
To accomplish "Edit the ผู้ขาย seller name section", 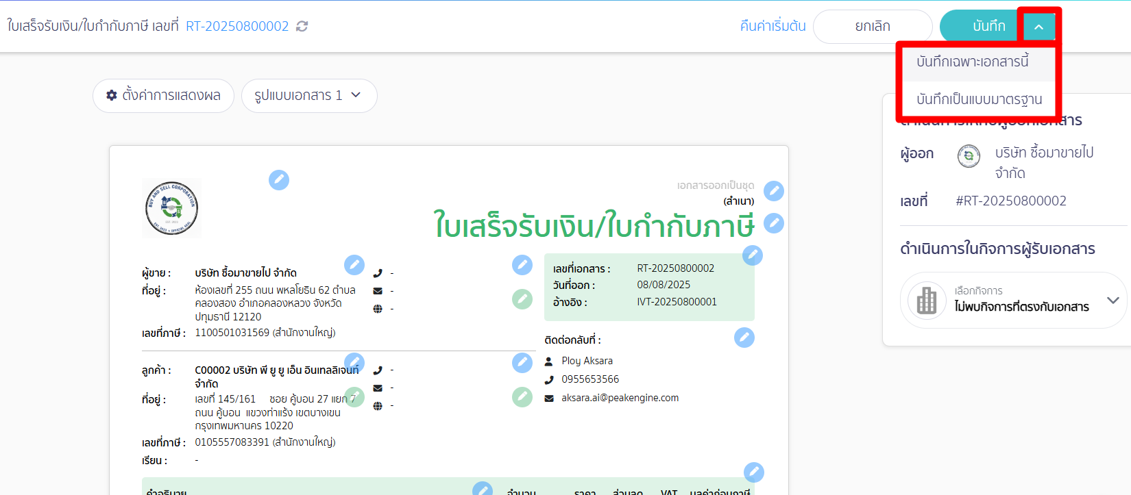I will [354, 265].
